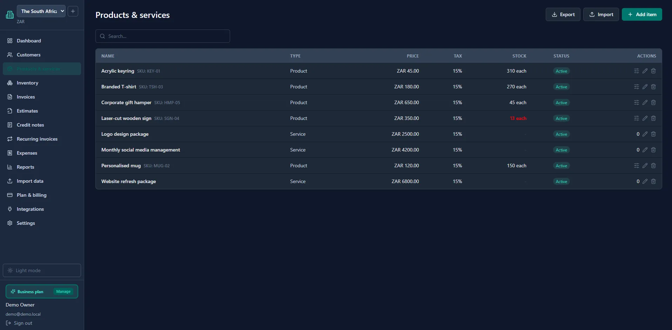672x330 pixels.
Task: Click Manage on Business plan
Action: click(63, 291)
